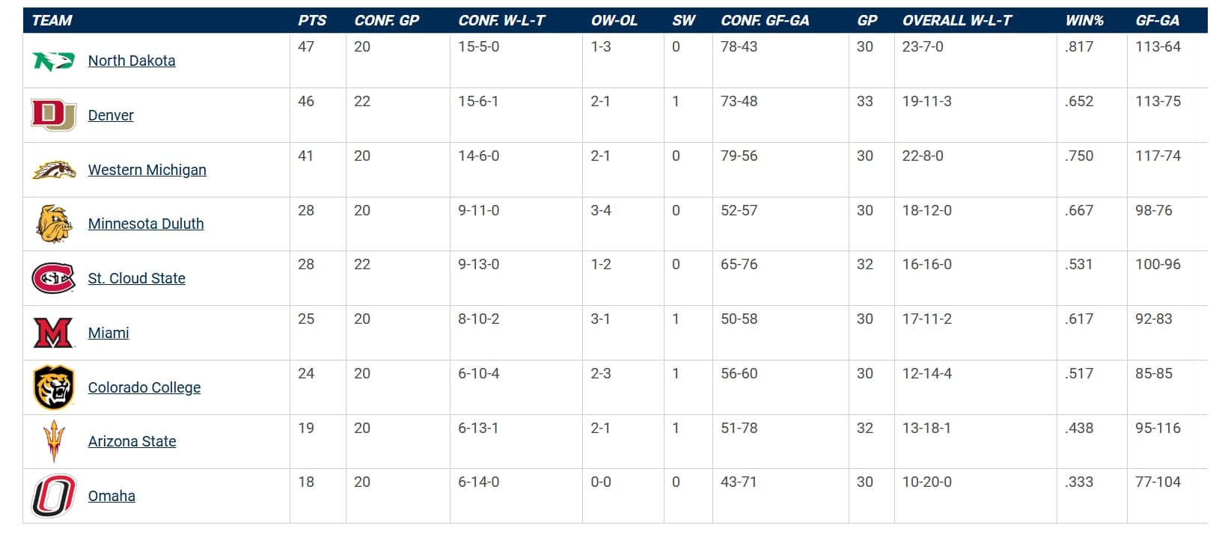Click the St. Cloud State logo
The width and height of the screenshot is (1228, 534).
click(53, 278)
